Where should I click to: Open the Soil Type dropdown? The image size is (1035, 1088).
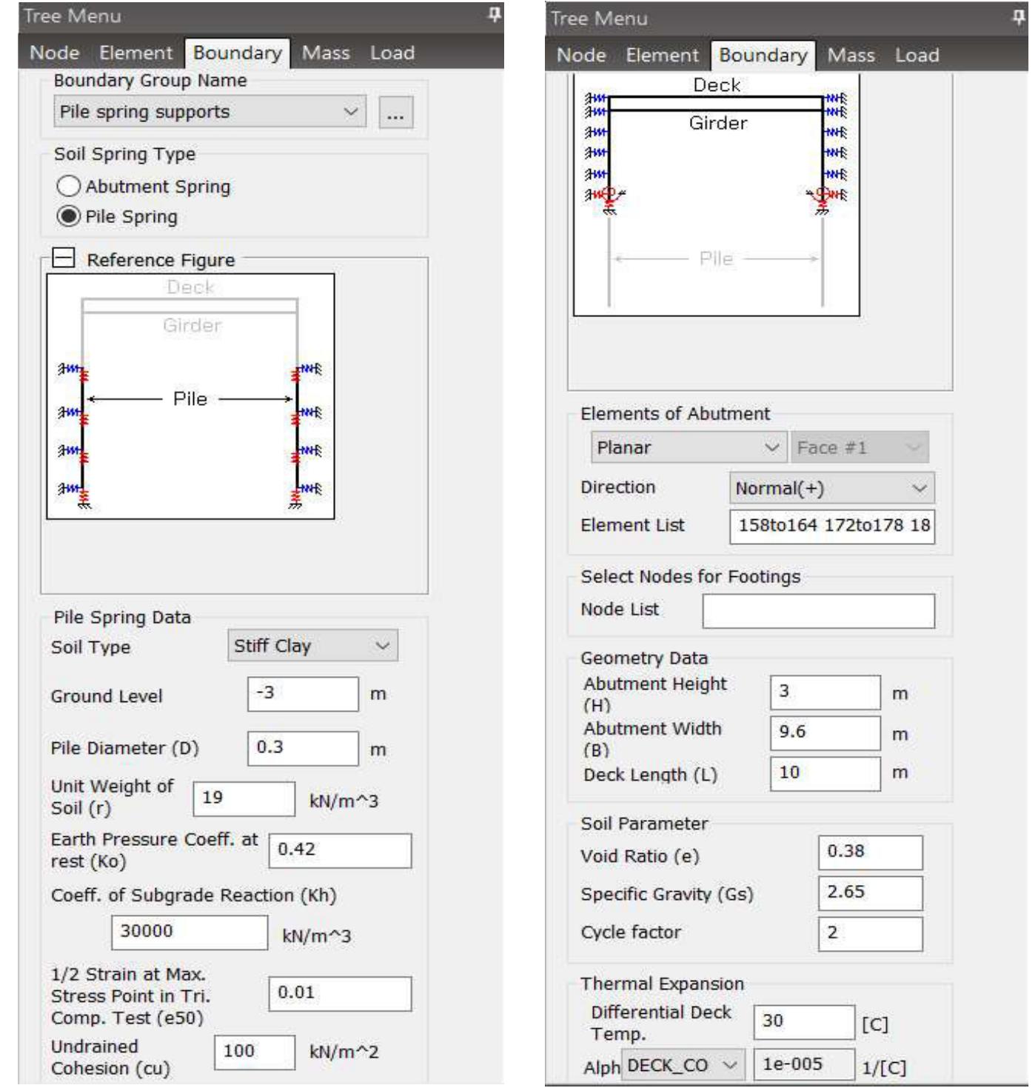[312, 646]
